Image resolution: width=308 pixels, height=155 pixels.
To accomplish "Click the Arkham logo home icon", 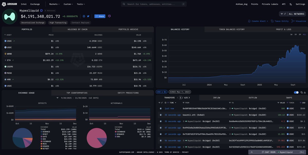I will point(4,4).
